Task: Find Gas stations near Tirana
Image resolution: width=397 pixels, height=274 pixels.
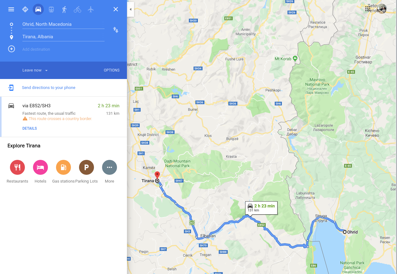Action: coord(63,171)
